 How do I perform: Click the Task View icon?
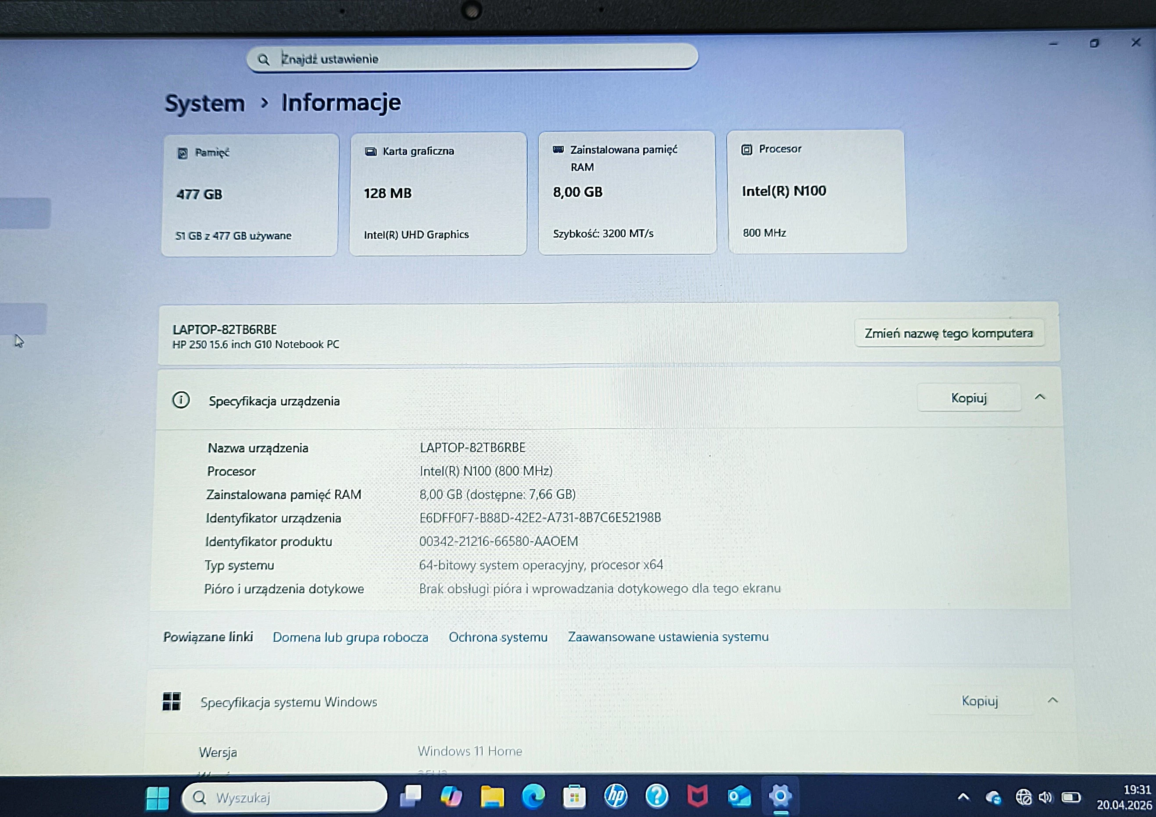(x=412, y=797)
